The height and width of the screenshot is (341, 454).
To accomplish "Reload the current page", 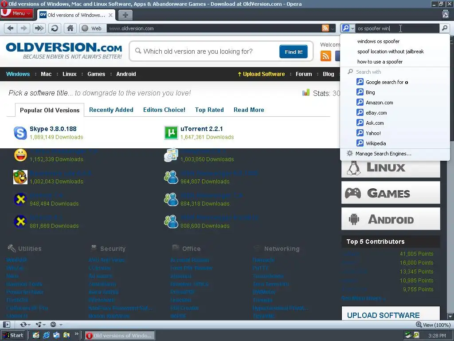I will [x=55, y=28].
